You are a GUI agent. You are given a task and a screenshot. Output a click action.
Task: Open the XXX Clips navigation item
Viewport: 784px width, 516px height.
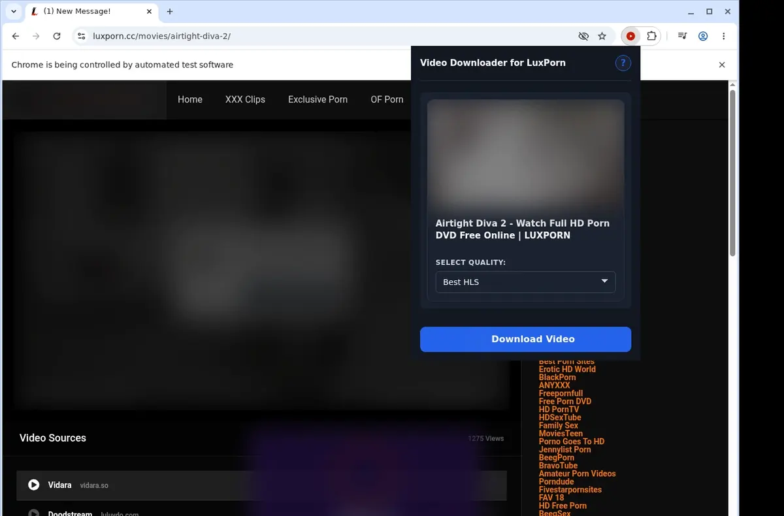(x=245, y=100)
